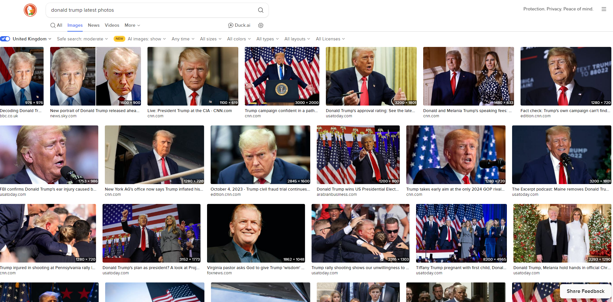Switch to the News tab

[x=93, y=25]
